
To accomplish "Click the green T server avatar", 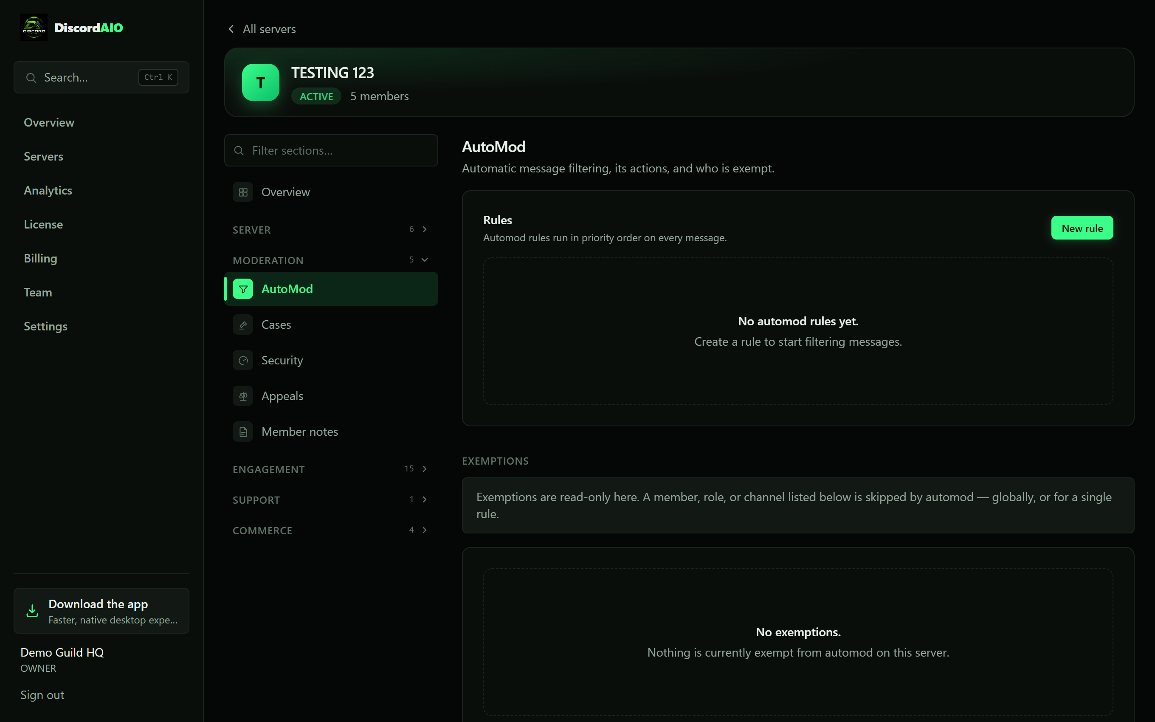I will pos(261,83).
